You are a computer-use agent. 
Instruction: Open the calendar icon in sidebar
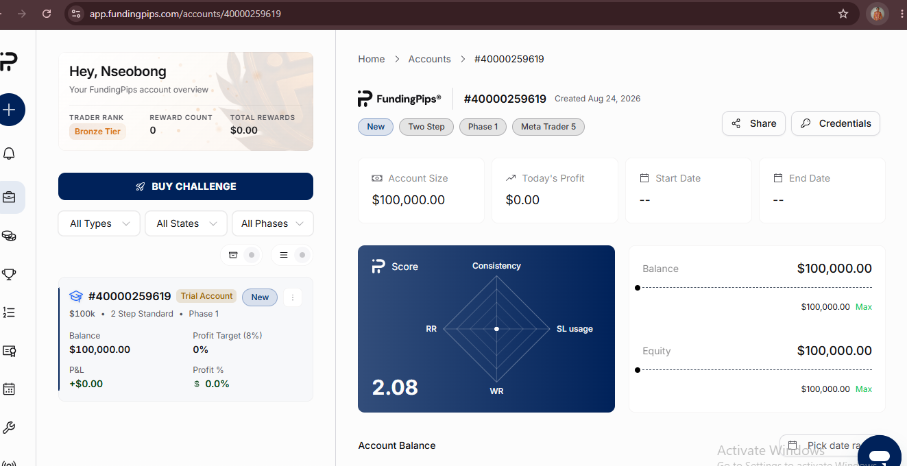click(x=9, y=389)
